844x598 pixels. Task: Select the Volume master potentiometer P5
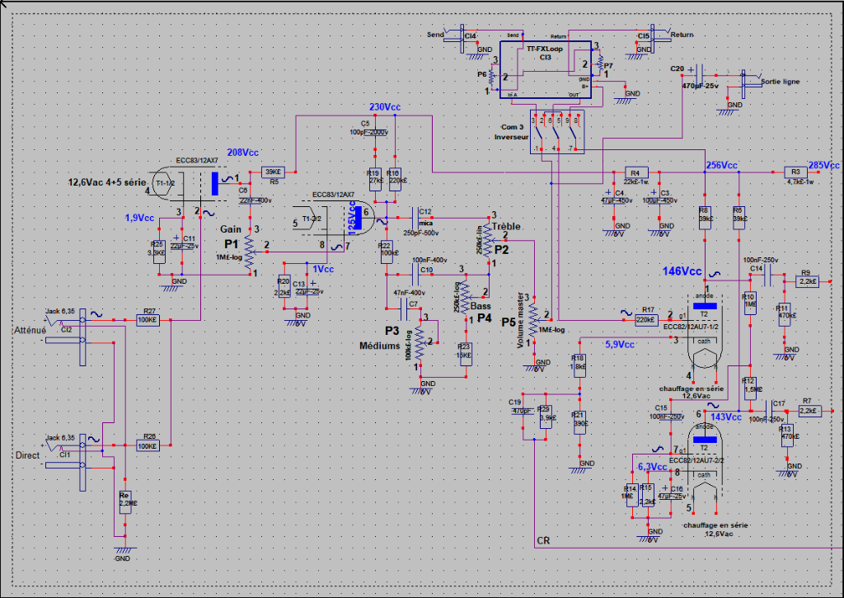tap(535, 322)
